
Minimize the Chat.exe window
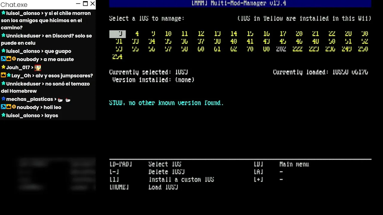click(x=78, y=4)
